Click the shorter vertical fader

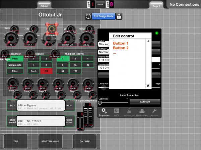80,121
